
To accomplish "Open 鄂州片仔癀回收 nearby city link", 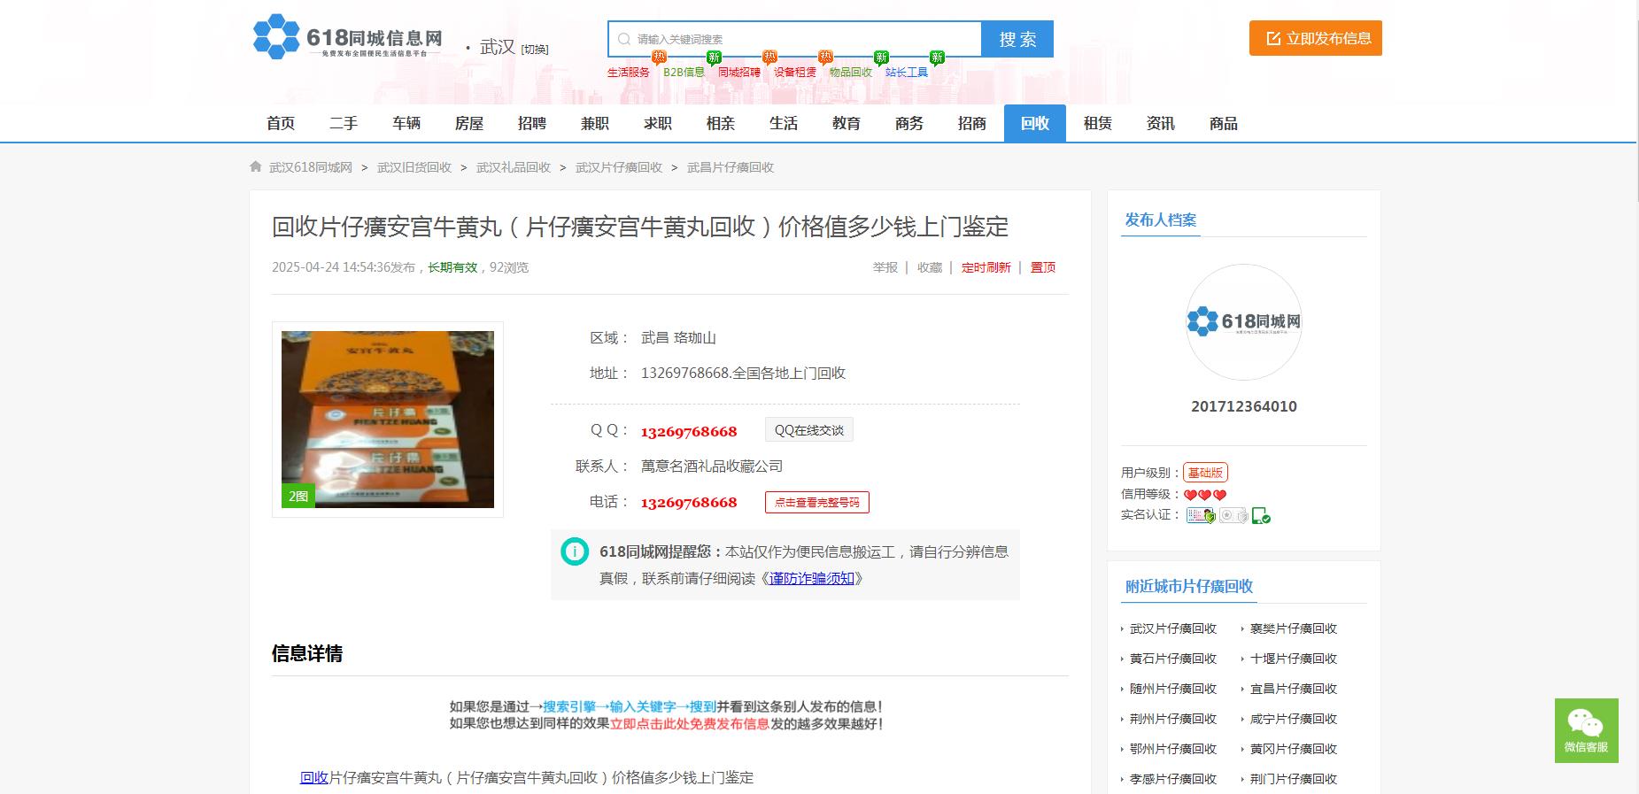I will [x=1173, y=749].
